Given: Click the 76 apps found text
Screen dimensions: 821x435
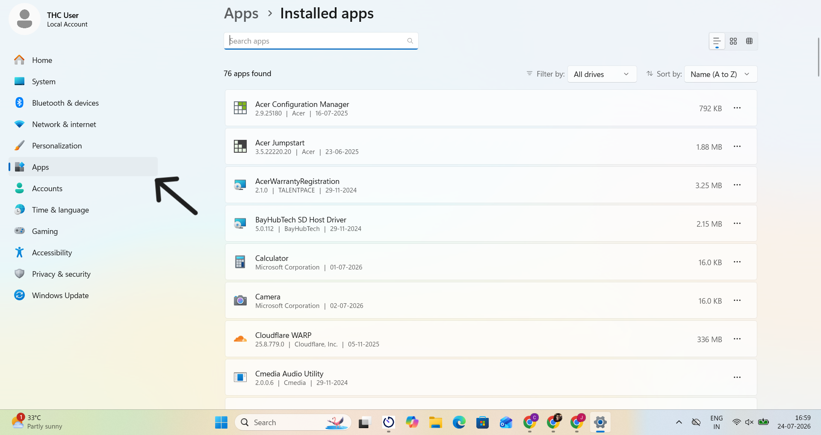Looking at the screenshot, I should click(248, 74).
